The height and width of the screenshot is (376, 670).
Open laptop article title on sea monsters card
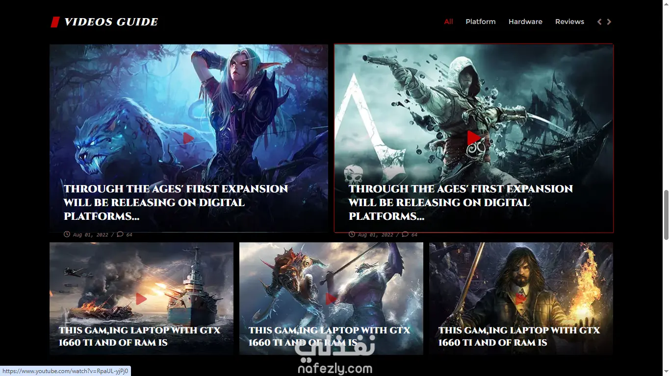[329, 336]
